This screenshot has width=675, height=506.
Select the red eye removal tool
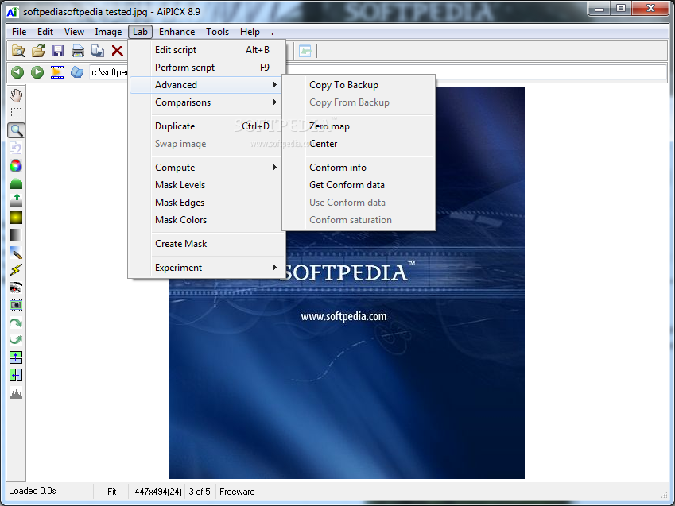pos(16,288)
